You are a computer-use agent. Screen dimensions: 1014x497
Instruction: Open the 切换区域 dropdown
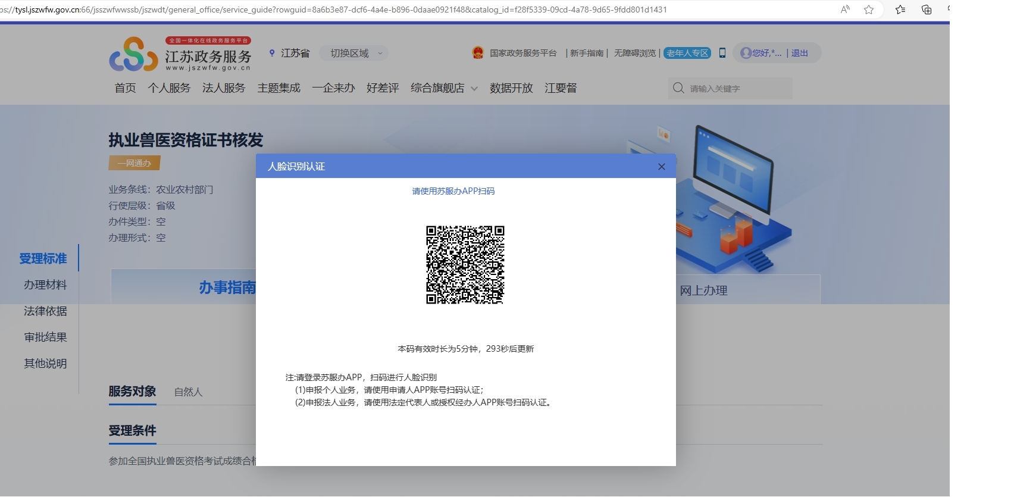point(354,53)
